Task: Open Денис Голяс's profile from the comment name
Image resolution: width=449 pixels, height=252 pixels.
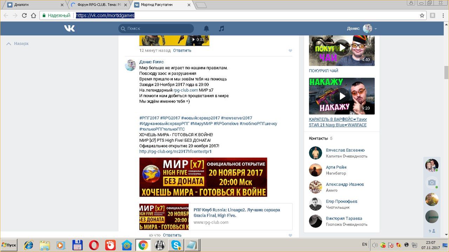Action: tap(152, 62)
